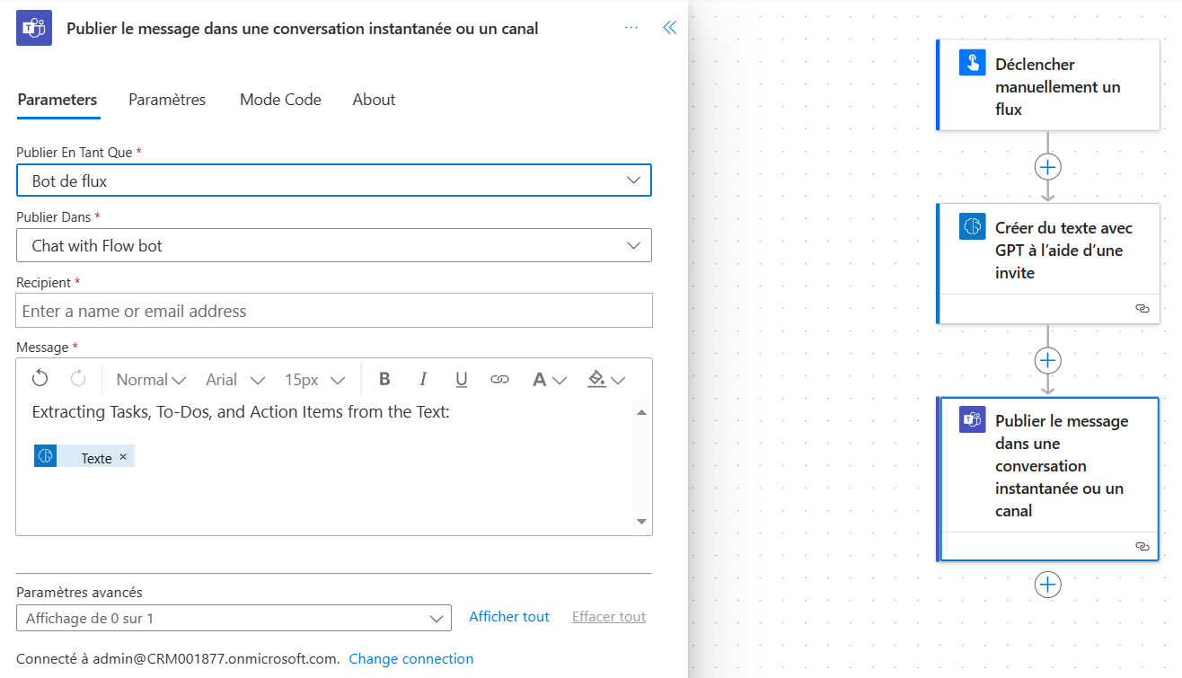Click the Teams icon in the panel header

tap(34, 28)
